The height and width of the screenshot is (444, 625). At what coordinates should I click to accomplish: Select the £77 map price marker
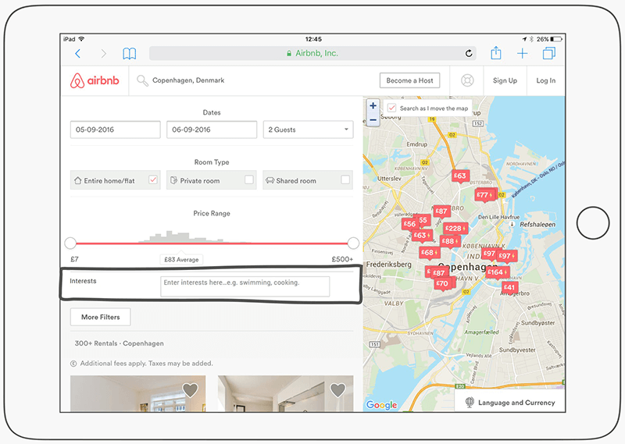pos(485,195)
